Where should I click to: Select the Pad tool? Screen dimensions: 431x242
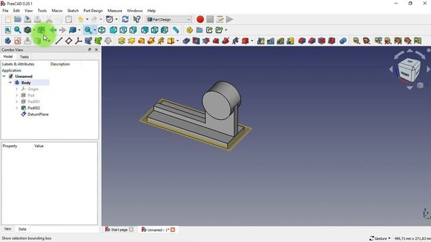pyautogui.click(x=121, y=41)
